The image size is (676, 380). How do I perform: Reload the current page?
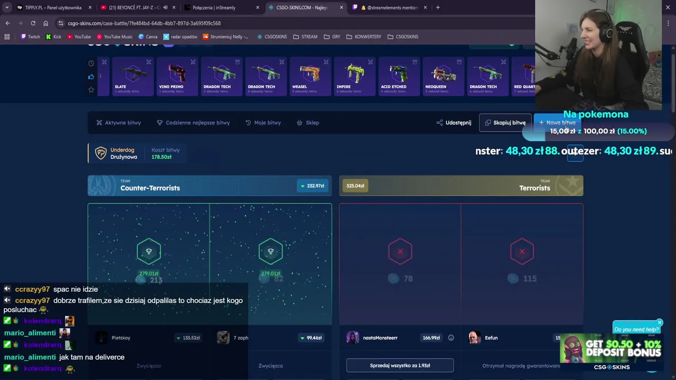[x=33, y=23]
